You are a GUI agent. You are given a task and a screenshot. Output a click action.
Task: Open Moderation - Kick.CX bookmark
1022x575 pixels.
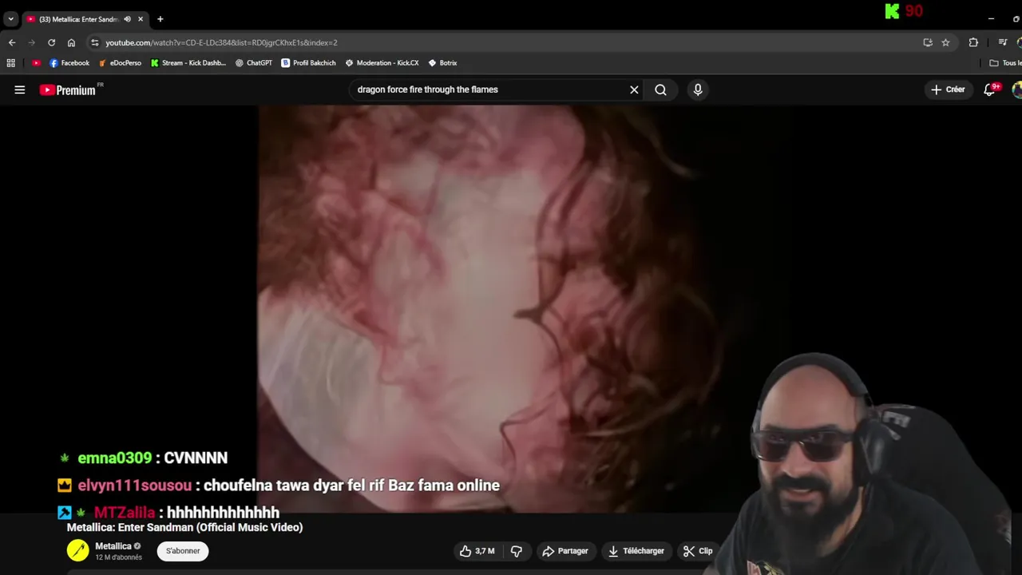pyautogui.click(x=382, y=63)
